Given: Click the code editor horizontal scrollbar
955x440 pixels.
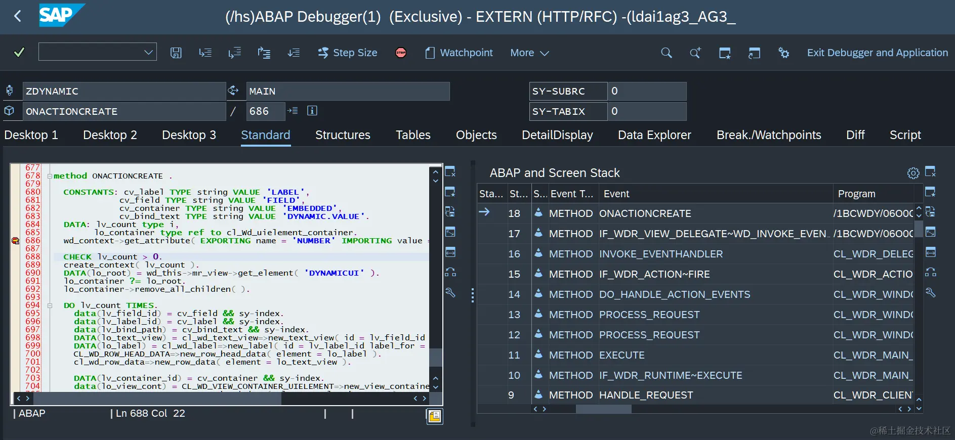Looking at the screenshot, I should click(x=157, y=399).
